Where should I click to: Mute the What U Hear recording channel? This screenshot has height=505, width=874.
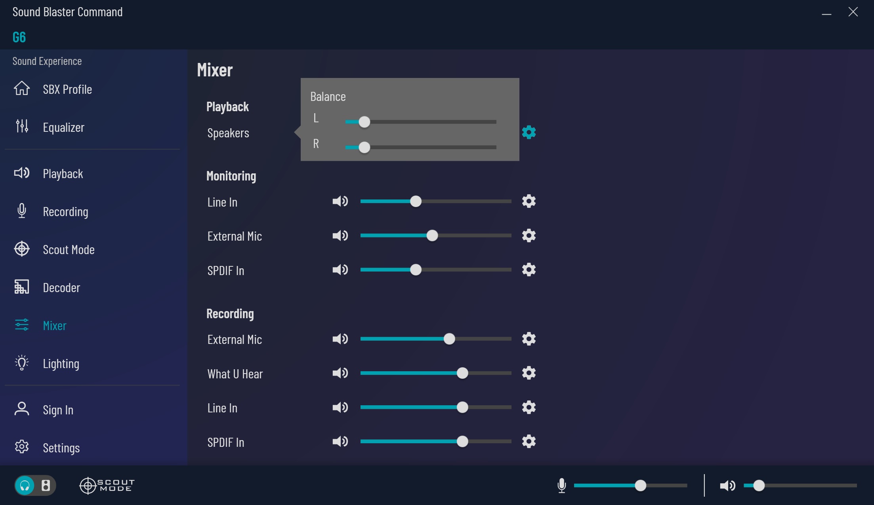340,373
